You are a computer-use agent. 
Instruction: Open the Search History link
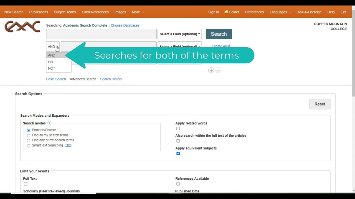[111, 79]
